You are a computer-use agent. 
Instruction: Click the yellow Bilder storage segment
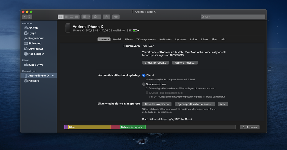point(90,127)
